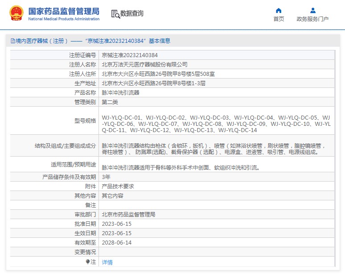Screen dimensions: 345x274
Task: Select the 产品储存条件及有效期 label
Action: click(x=69, y=177)
